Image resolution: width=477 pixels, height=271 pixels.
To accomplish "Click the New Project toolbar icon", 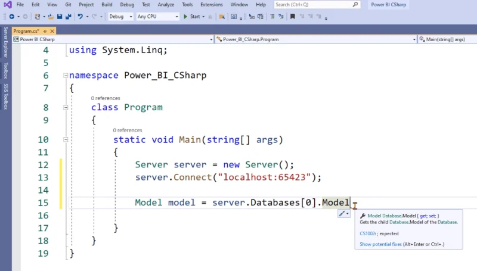I will click(38, 17).
